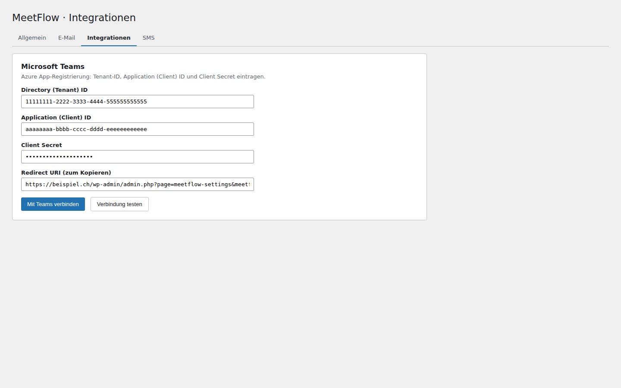Click into the Application (Client) ID field
This screenshot has width=621, height=388.
coord(138,129)
